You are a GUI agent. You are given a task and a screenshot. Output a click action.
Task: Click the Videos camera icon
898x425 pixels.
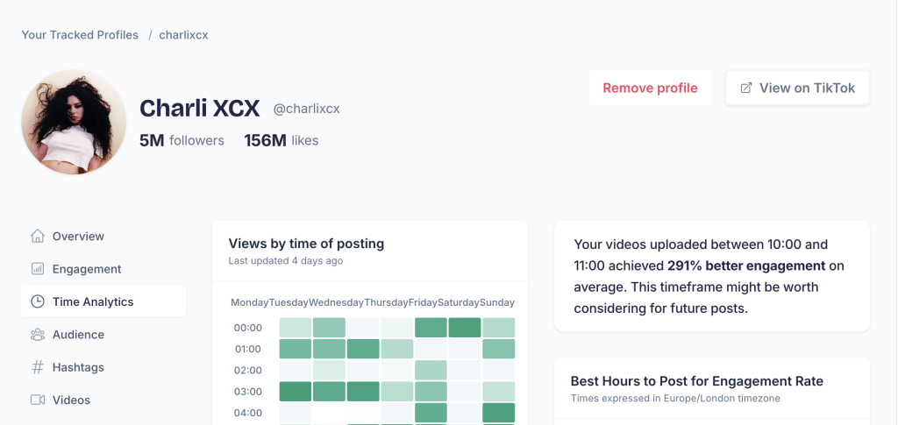click(38, 400)
